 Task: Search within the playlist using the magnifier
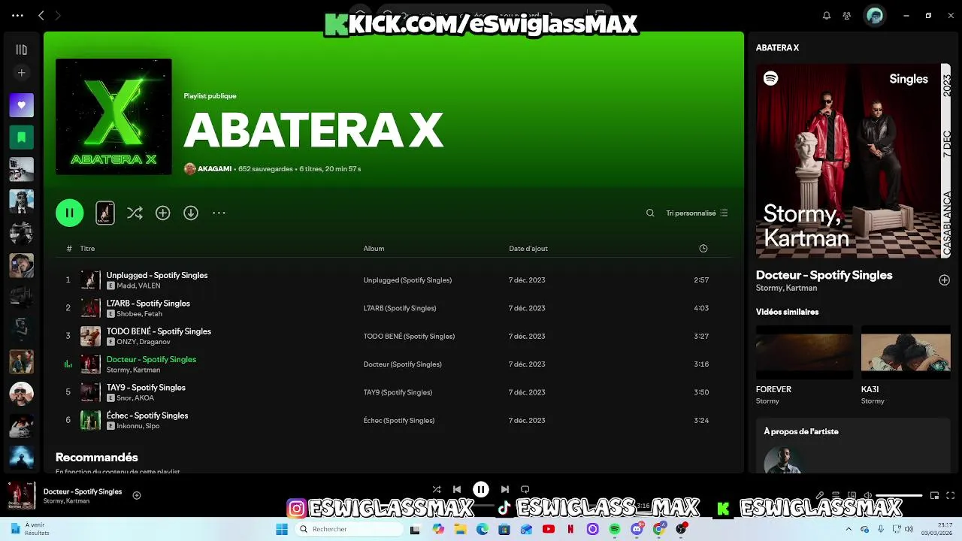tap(650, 213)
